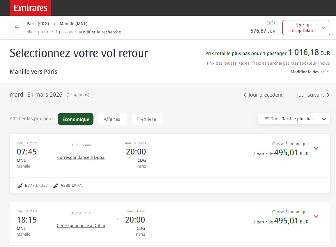This screenshot has height=247, width=336.
Task: Click the Emirates tail icon beside B777 EK337
Action: coord(20,185)
